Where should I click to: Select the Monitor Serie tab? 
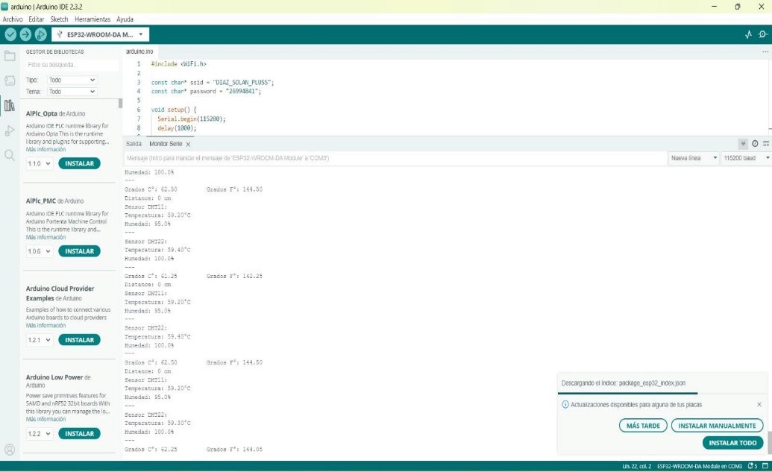(x=166, y=144)
